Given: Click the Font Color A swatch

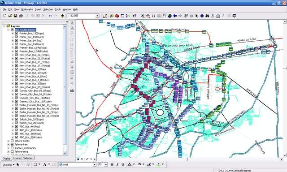Looking at the screenshot, I should coord(130,164).
